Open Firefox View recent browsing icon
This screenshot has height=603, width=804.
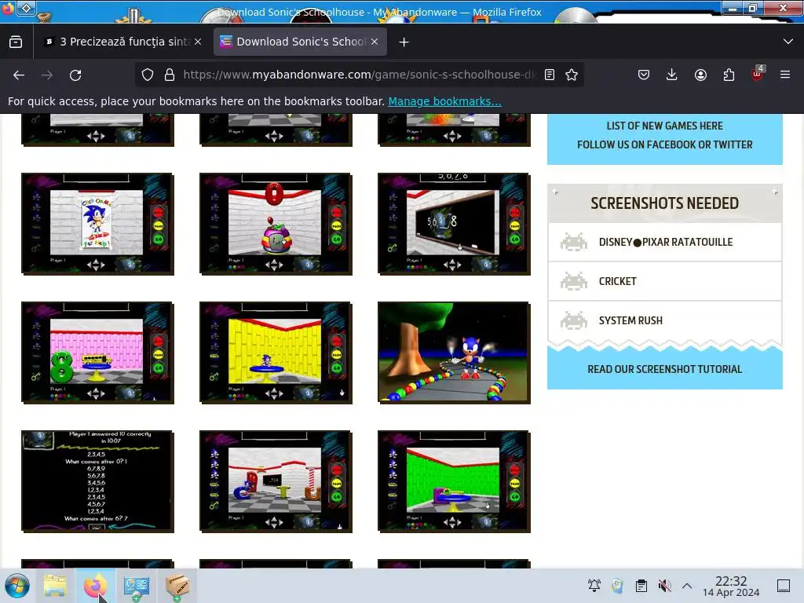[x=16, y=42]
